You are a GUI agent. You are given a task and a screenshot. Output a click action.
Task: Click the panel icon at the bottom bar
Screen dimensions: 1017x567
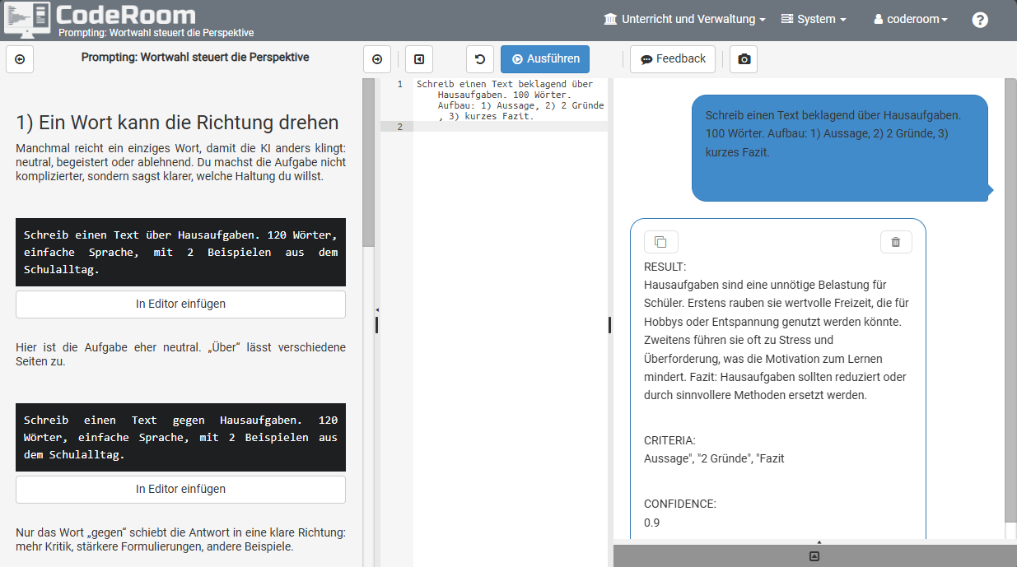tap(814, 555)
